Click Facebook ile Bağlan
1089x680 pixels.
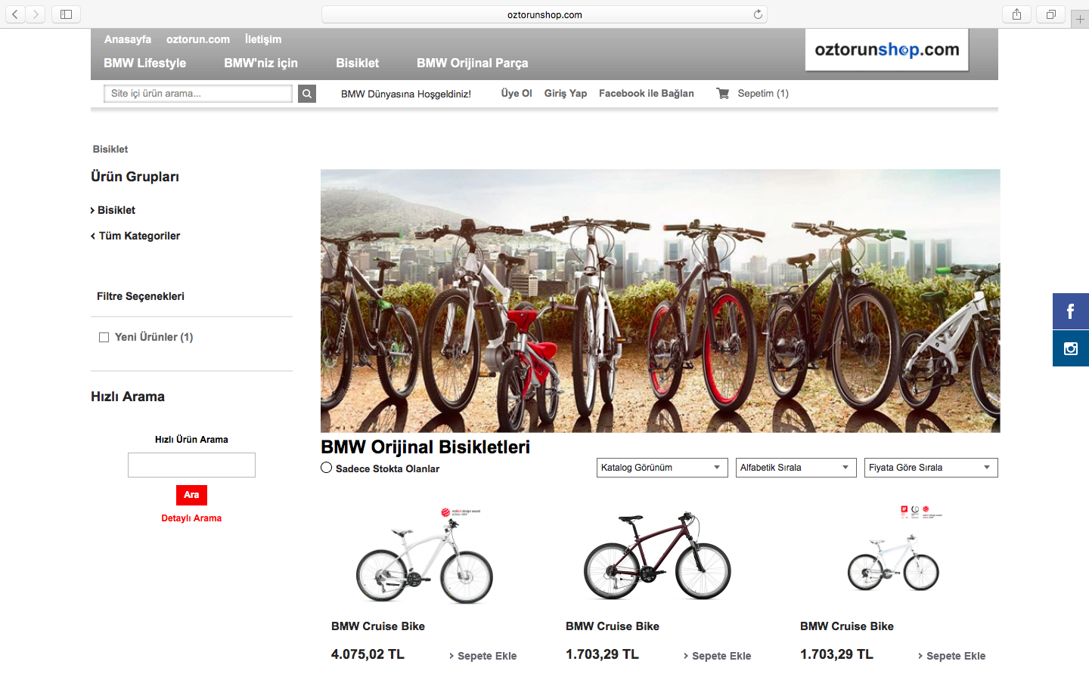pyautogui.click(x=647, y=94)
